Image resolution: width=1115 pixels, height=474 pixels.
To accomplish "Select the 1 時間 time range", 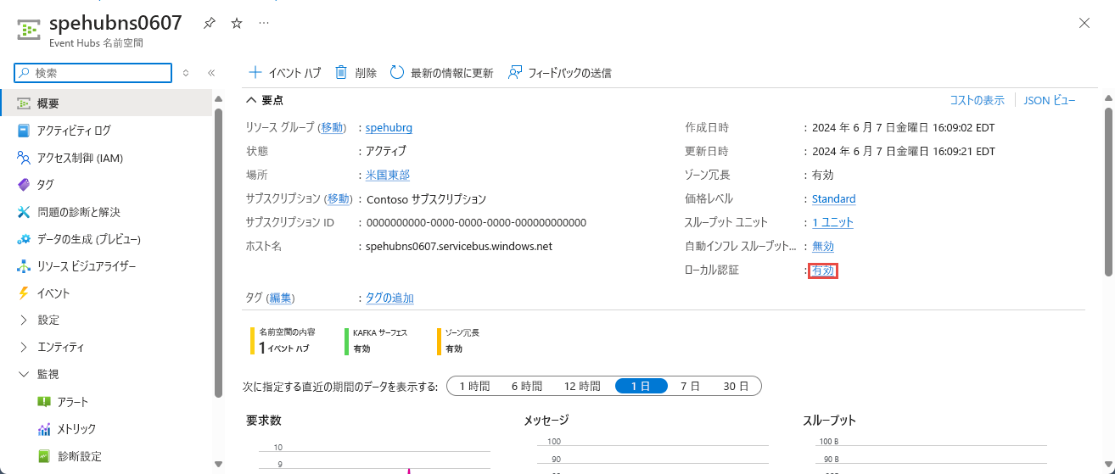I will coord(474,386).
